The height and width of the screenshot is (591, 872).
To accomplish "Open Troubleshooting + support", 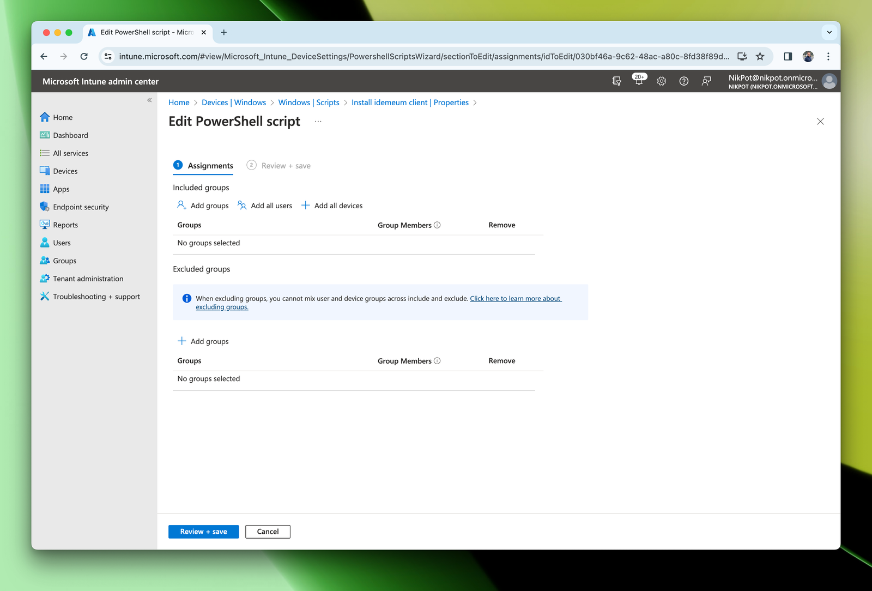I will [x=96, y=297].
